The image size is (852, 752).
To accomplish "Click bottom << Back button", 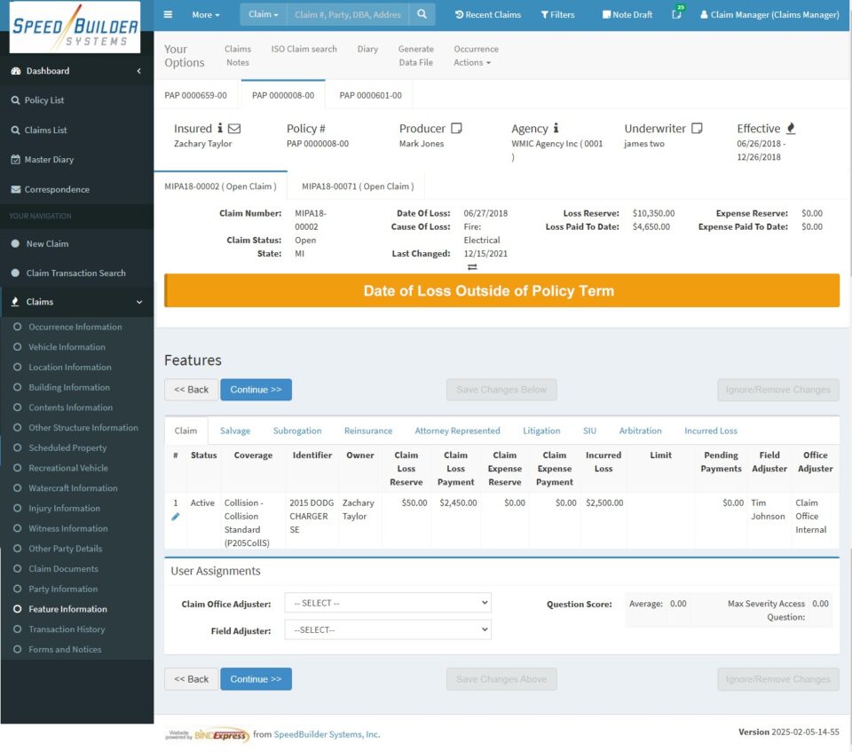I will (192, 679).
